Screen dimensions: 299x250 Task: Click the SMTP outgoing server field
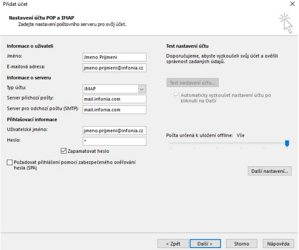click(x=115, y=110)
